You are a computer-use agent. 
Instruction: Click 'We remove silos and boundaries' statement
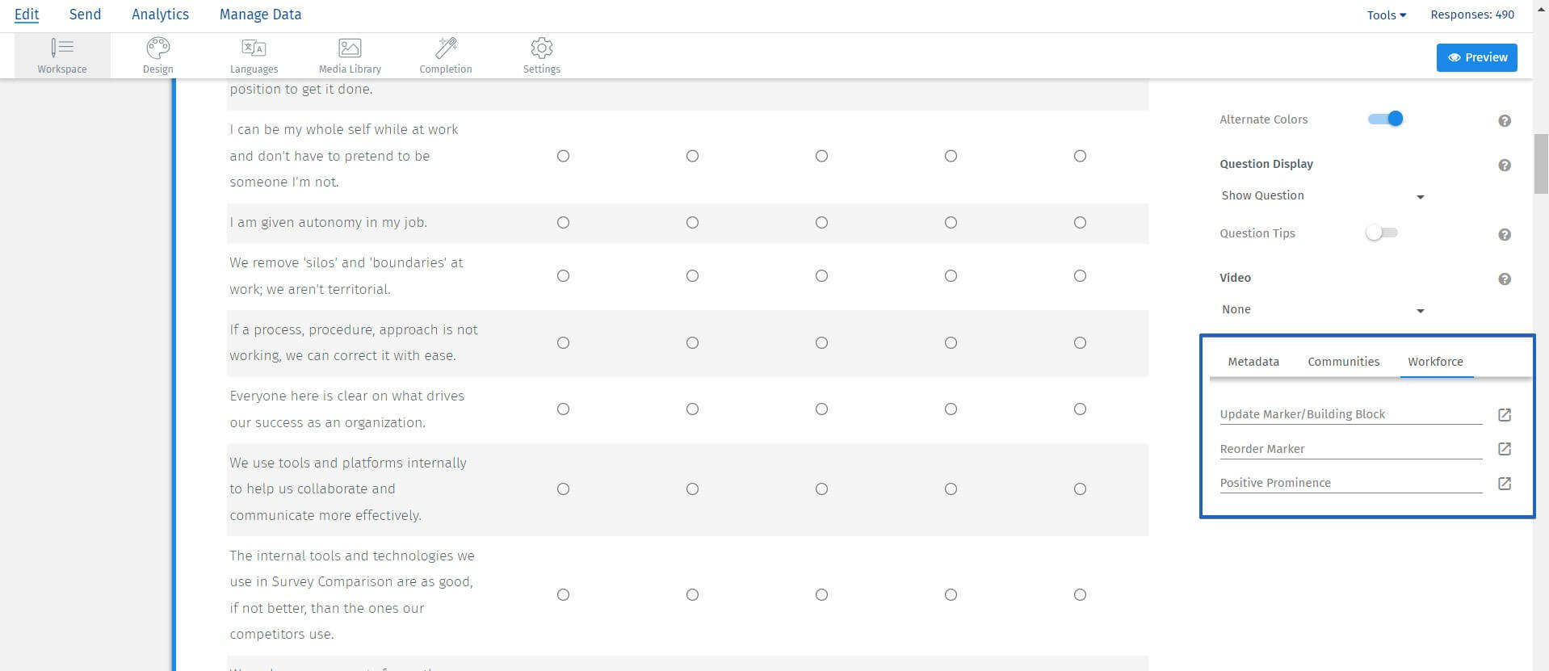346,275
